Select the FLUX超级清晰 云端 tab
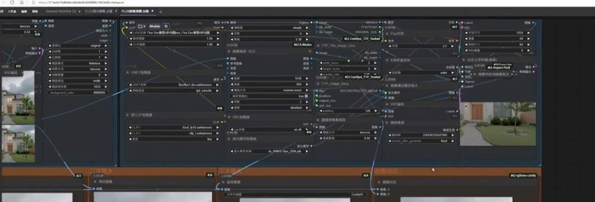 click(x=135, y=11)
